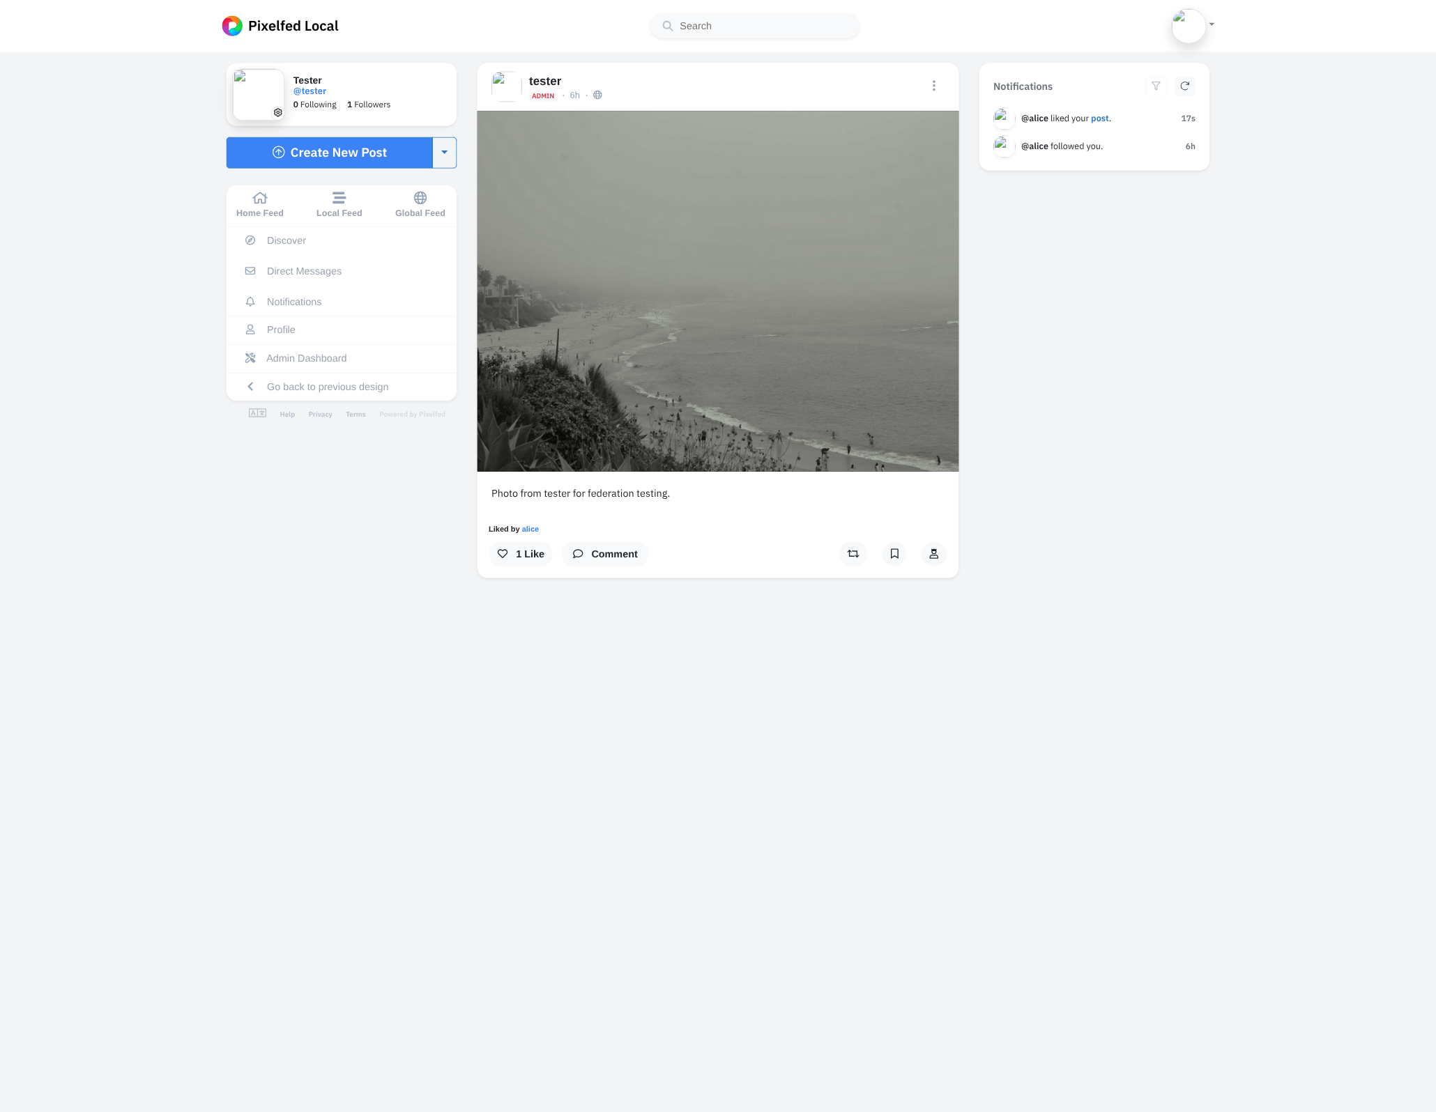The width and height of the screenshot is (1436, 1112).
Task: Open the Admin Dashboard tools icon
Action: [x=250, y=357]
